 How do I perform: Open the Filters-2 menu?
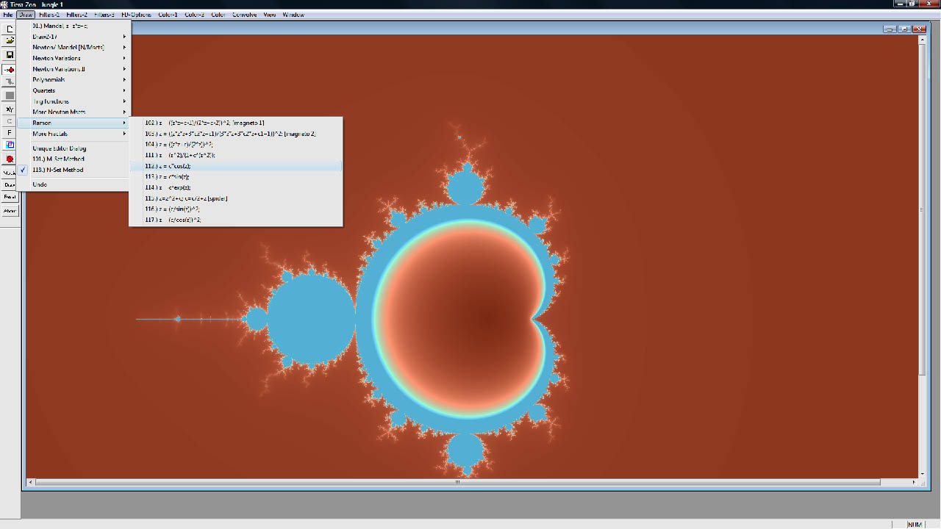(x=76, y=15)
